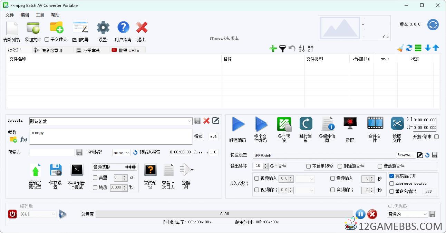Click the Browse.. button

click(405, 155)
